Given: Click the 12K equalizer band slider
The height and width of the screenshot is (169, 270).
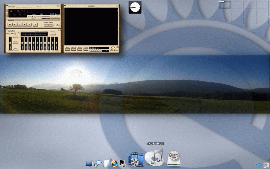Looking at the screenshot, I should (x=49, y=43).
